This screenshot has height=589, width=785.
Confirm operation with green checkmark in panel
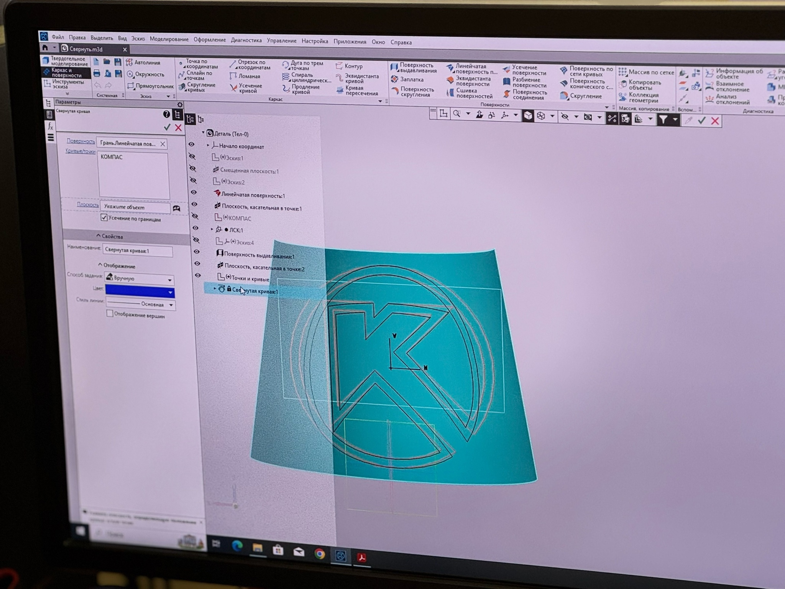167,127
